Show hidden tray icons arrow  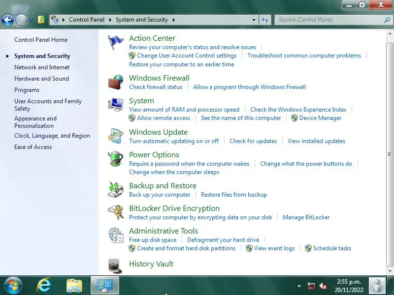coord(299,286)
